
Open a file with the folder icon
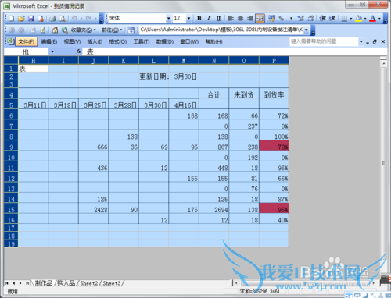coord(21,18)
